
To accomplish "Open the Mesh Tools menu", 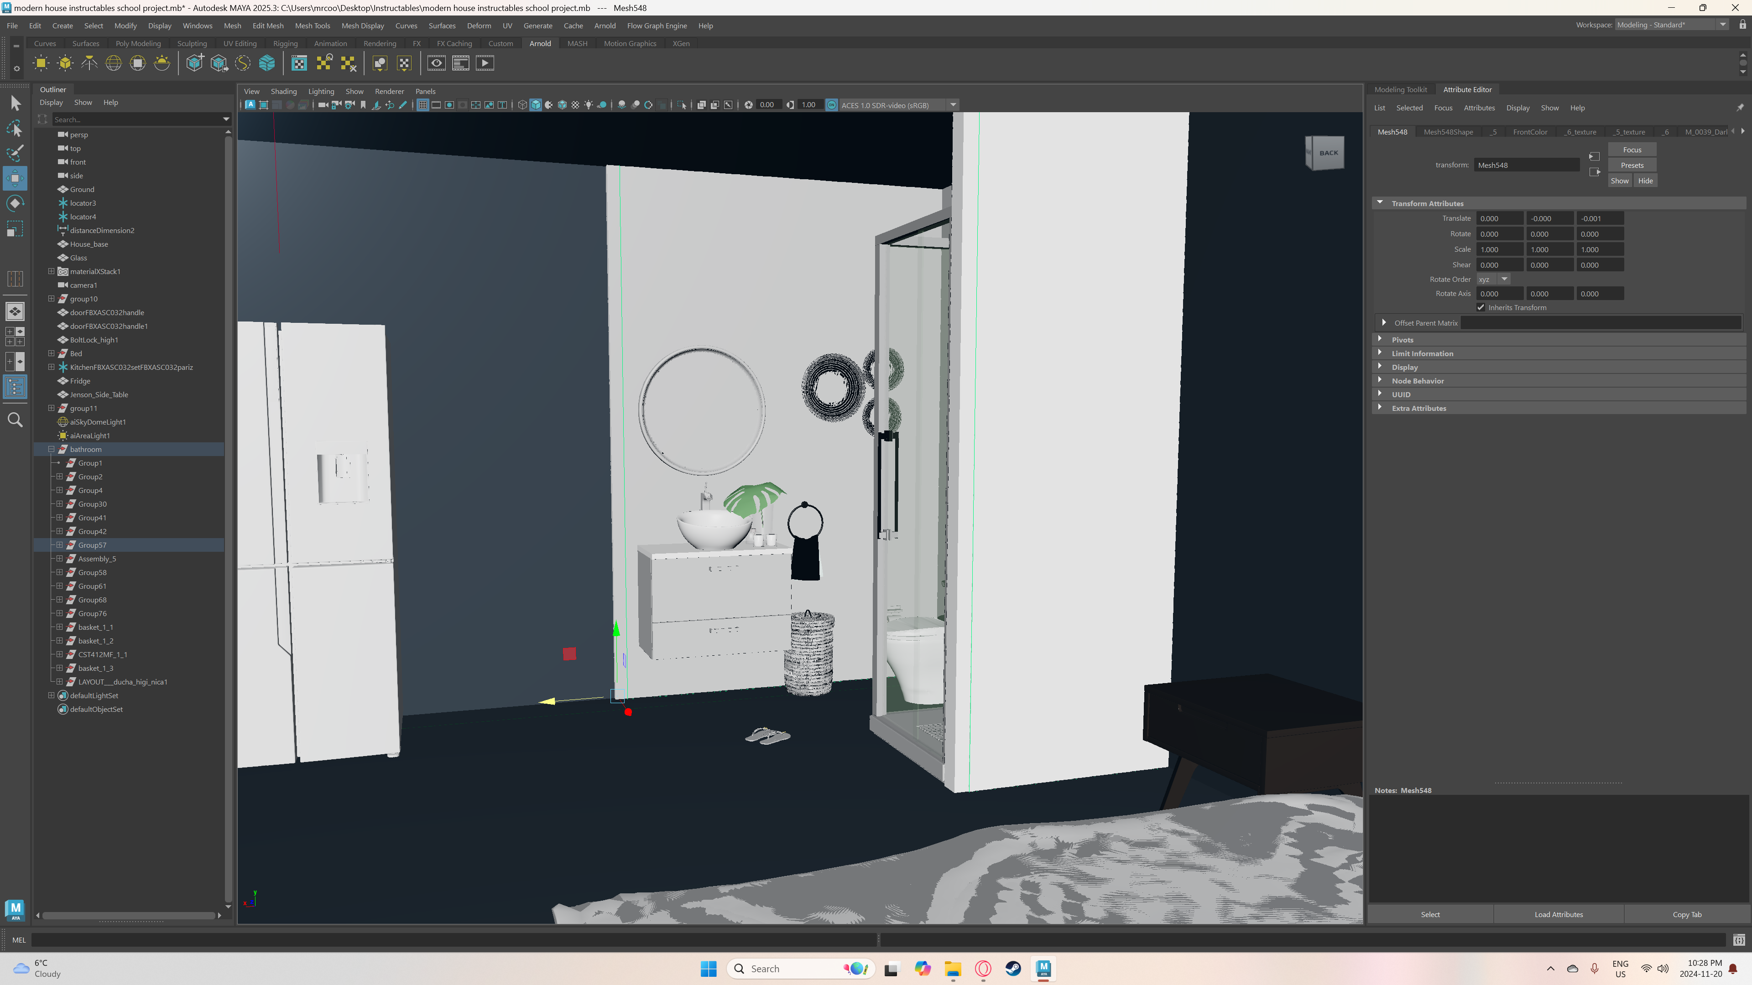I will (312, 26).
